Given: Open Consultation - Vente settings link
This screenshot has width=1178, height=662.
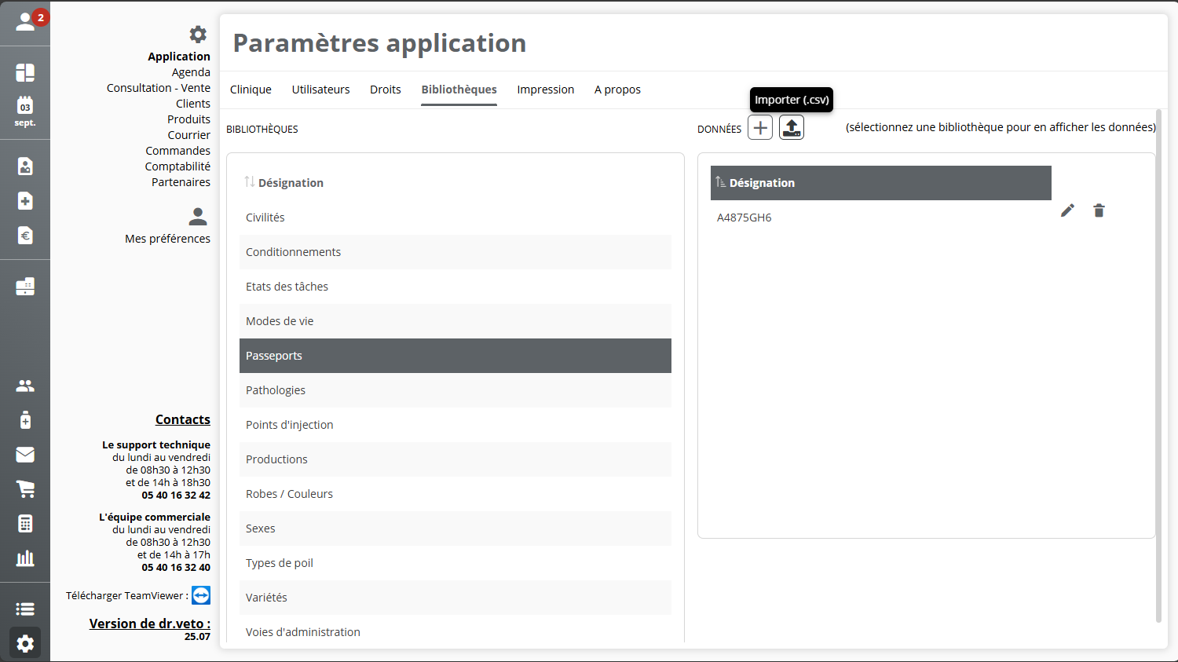Looking at the screenshot, I should 158,88.
